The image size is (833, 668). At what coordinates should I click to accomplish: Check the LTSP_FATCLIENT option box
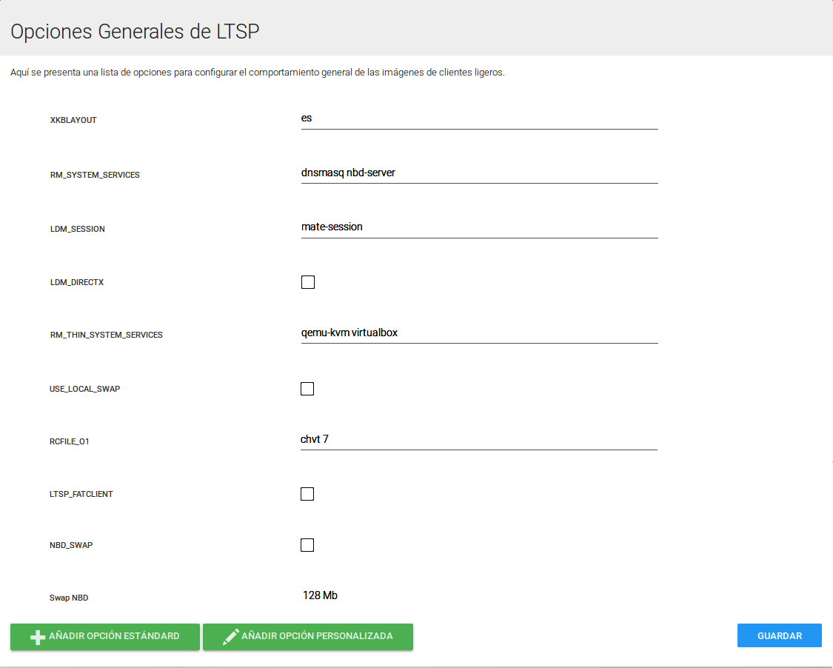(307, 494)
